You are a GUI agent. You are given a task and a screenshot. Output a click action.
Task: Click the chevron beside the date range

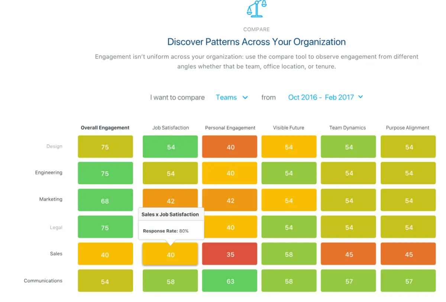tap(360, 97)
